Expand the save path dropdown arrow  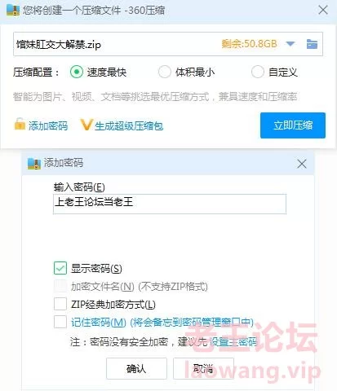[x=290, y=44]
